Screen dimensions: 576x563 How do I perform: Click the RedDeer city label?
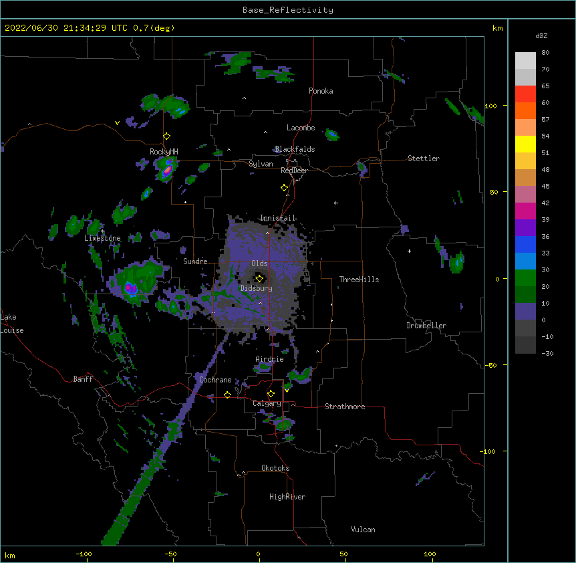[x=294, y=171]
